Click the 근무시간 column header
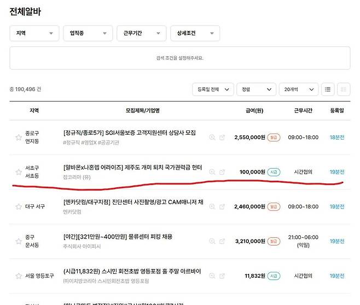The width and height of the screenshot is (360, 305). tap(303, 111)
